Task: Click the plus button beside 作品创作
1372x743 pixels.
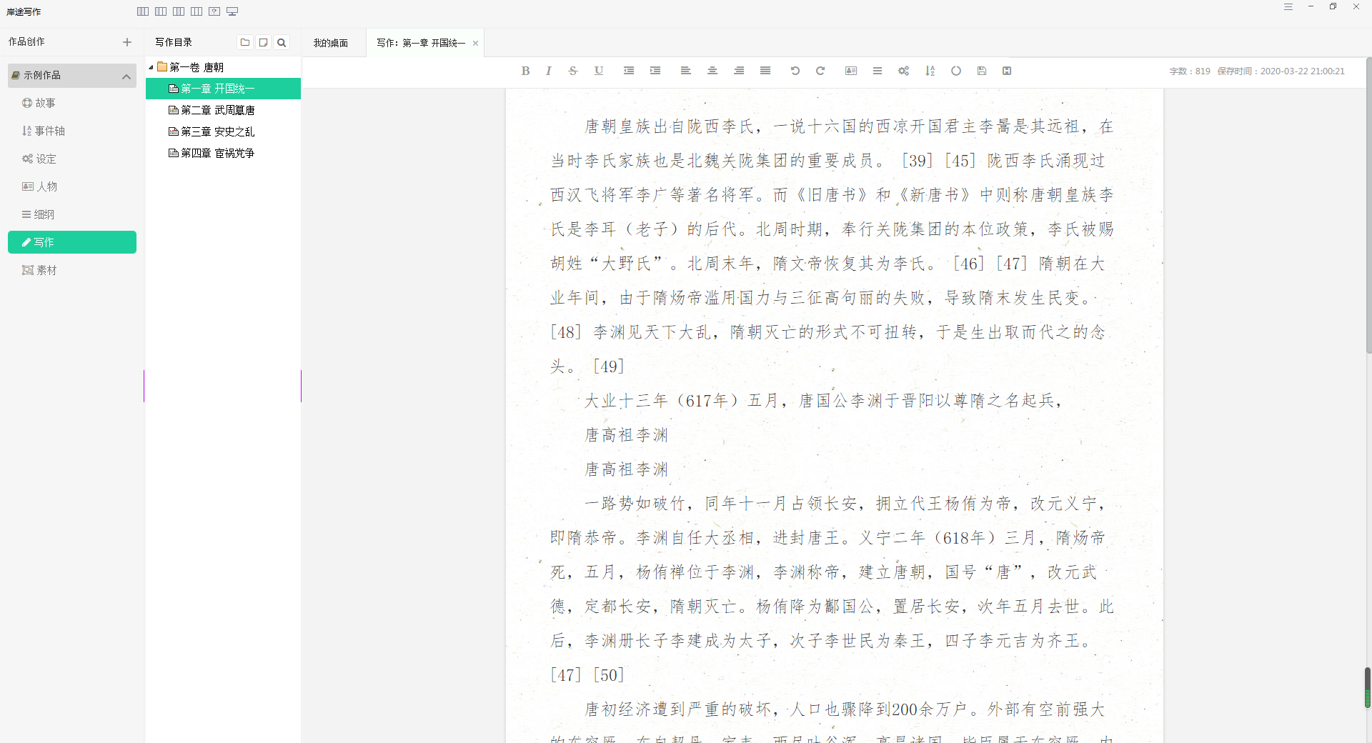Action: coord(126,41)
